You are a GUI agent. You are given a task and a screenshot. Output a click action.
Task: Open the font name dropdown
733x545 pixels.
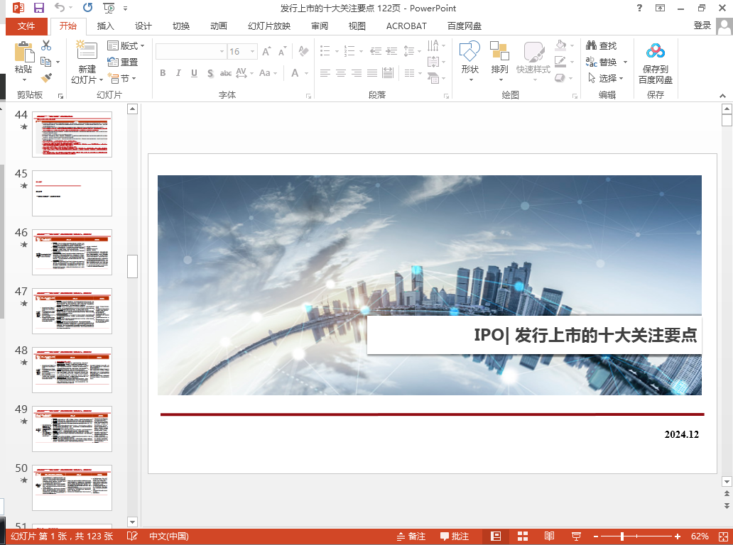pyautogui.click(x=222, y=51)
